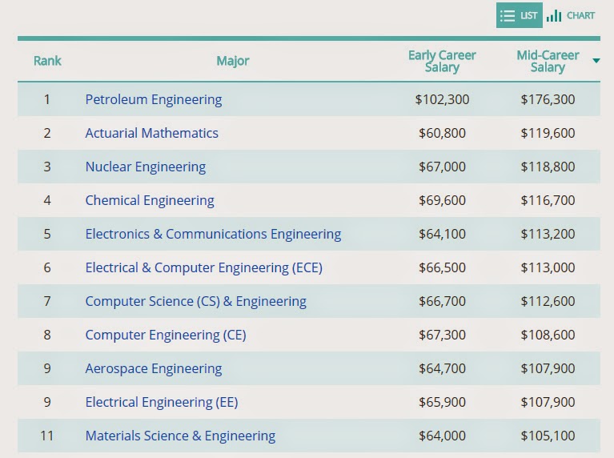Open the Petroleum Engineering link

(154, 99)
